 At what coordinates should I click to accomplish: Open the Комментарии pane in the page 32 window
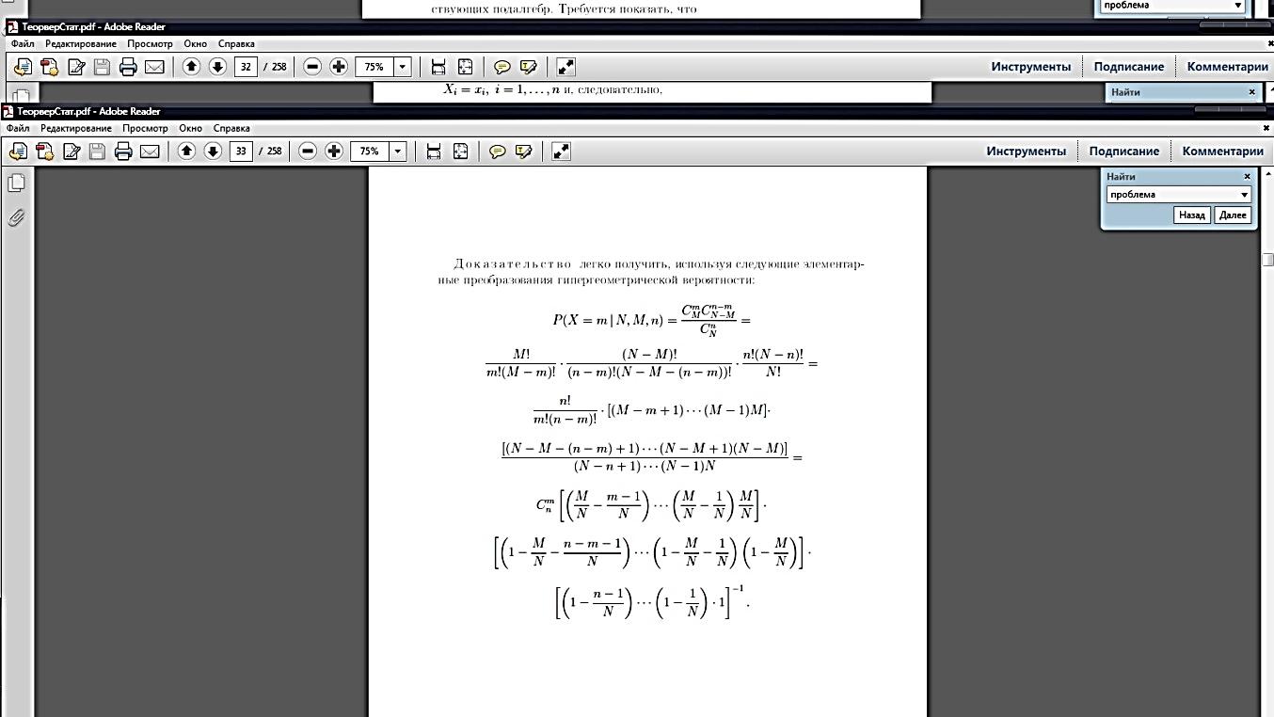(x=1227, y=67)
